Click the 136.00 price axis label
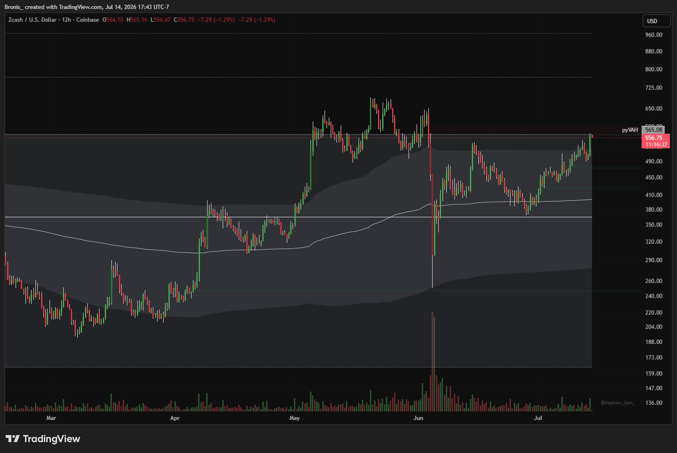This screenshot has width=677, height=453. (653, 403)
